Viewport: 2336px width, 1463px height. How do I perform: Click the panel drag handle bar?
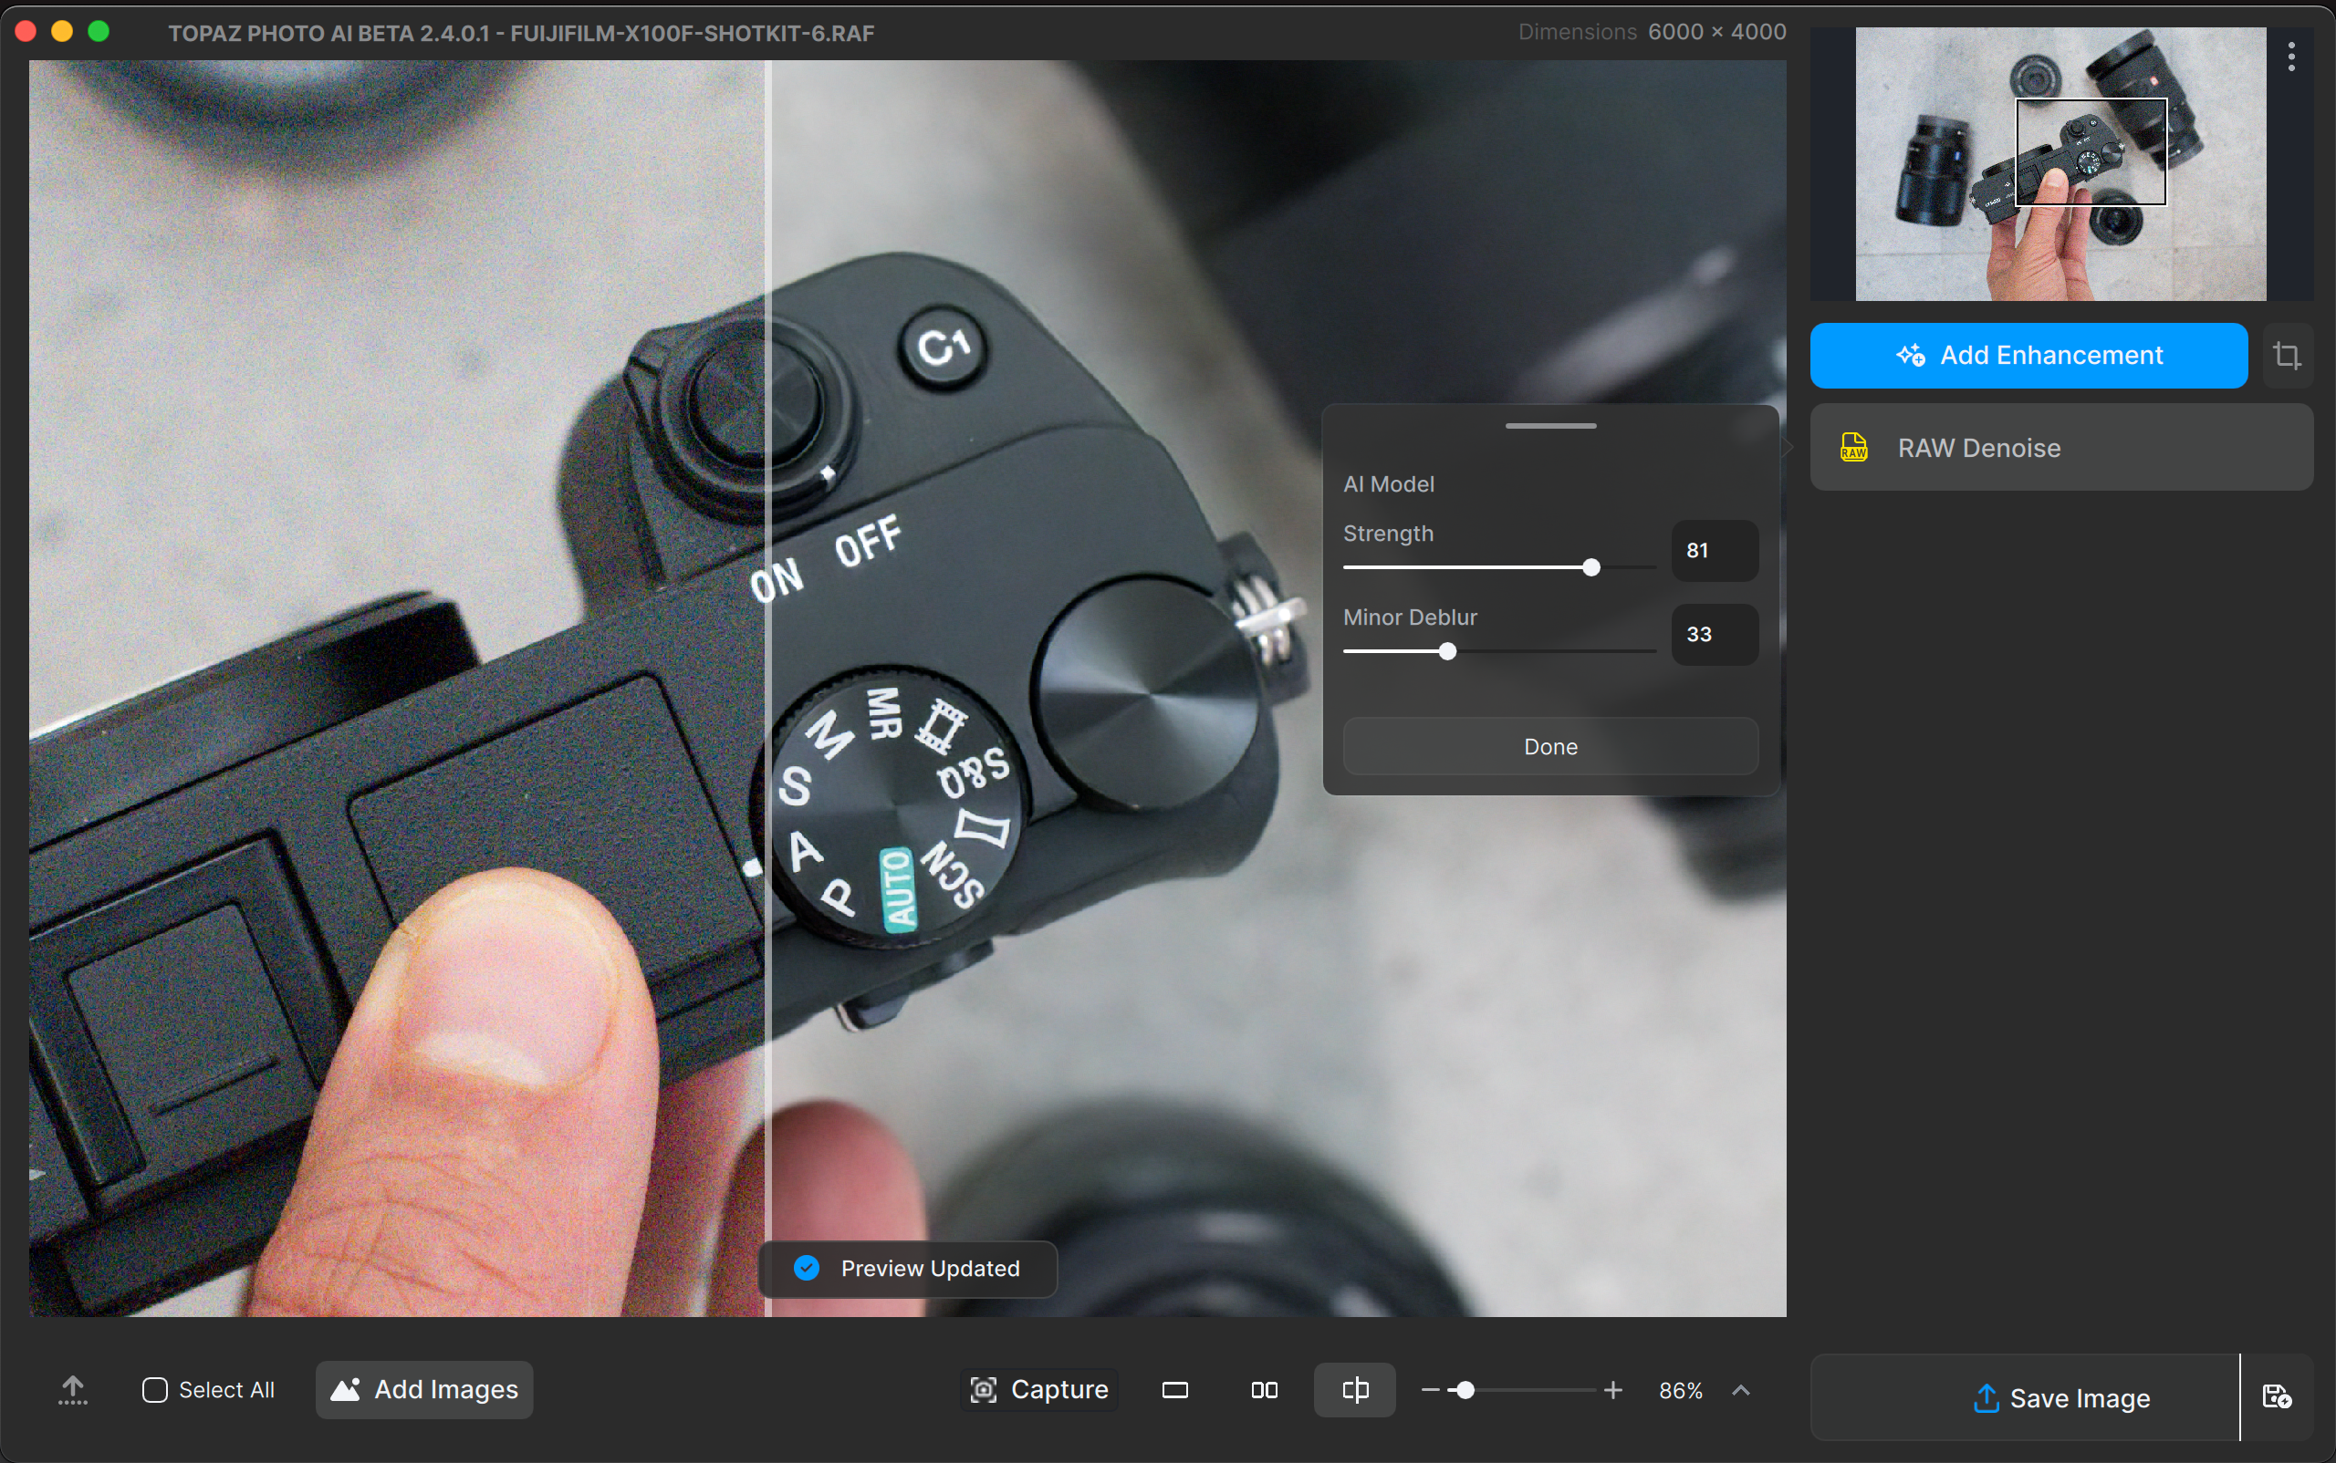coord(1550,426)
